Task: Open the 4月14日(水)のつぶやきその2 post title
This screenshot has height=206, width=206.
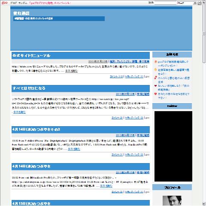Action: point(36,130)
